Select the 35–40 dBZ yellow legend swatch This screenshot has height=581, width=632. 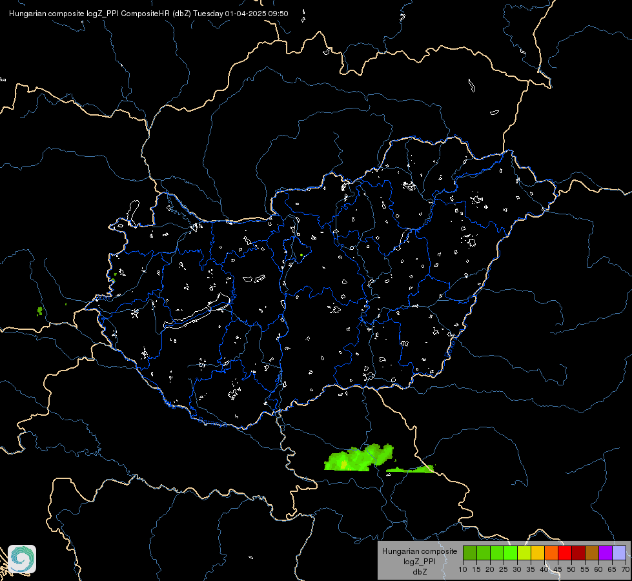tap(538, 553)
